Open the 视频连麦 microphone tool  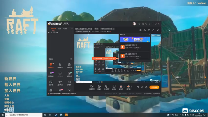51,74
